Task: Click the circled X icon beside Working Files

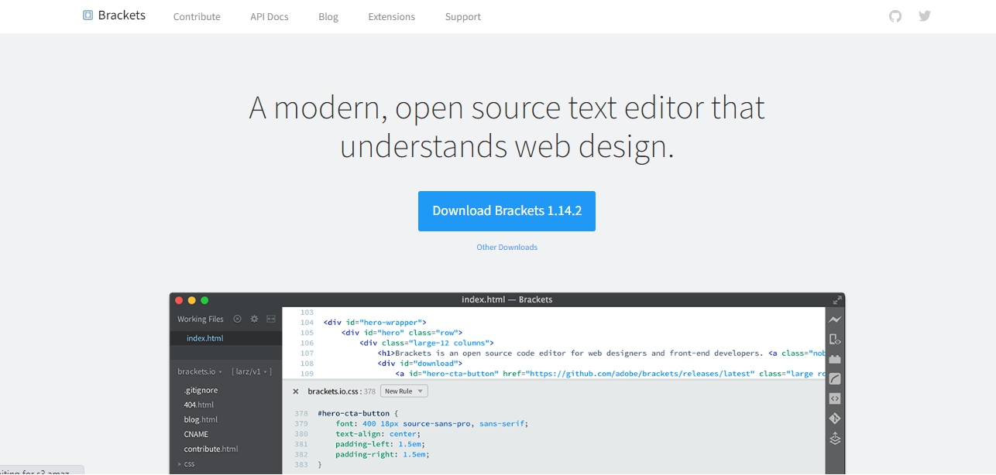Action: pyautogui.click(x=238, y=319)
